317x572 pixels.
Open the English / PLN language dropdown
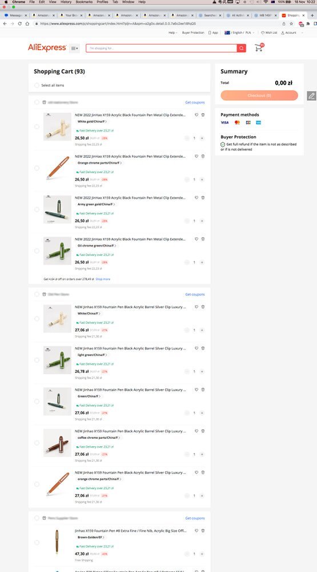tap(239, 33)
